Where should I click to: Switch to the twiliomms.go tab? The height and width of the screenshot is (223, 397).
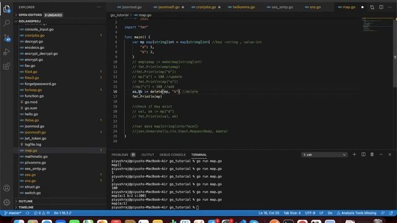[244, 7]
